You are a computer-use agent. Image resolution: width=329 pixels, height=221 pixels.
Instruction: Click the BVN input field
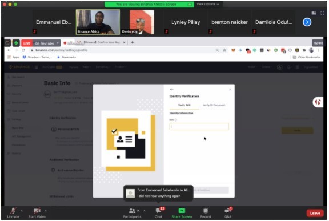(x=199, y=127)
